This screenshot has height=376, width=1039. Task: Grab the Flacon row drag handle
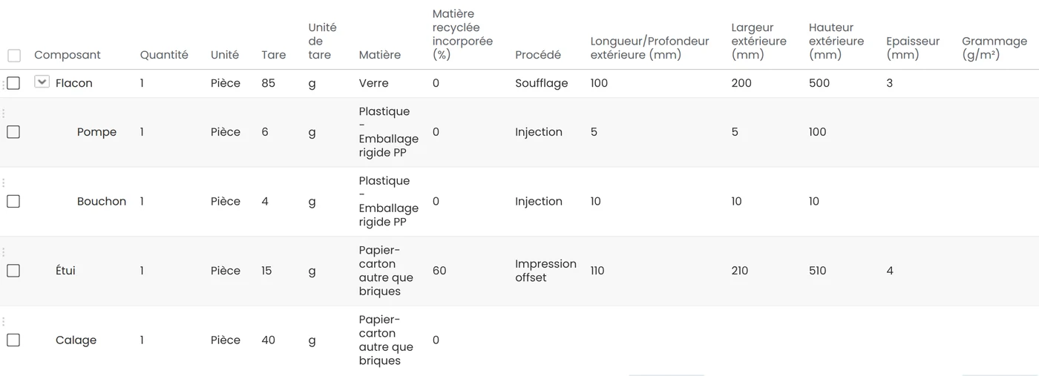point(3,83)
